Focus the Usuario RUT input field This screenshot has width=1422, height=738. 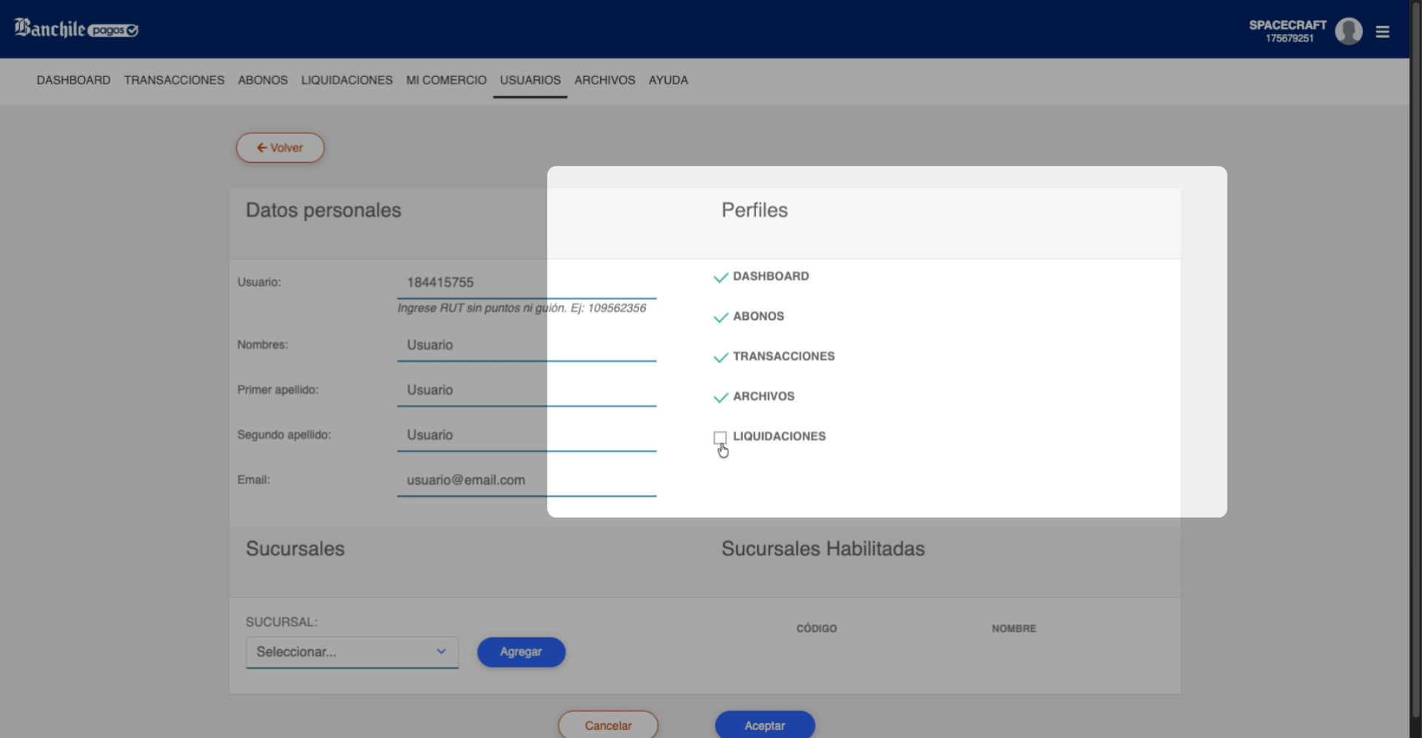(x=527, y=283)
